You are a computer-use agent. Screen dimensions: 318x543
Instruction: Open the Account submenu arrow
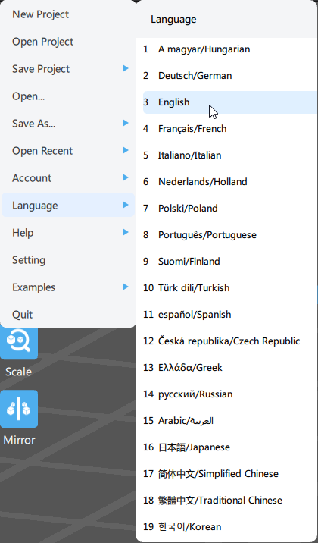(x=126, y=178)
